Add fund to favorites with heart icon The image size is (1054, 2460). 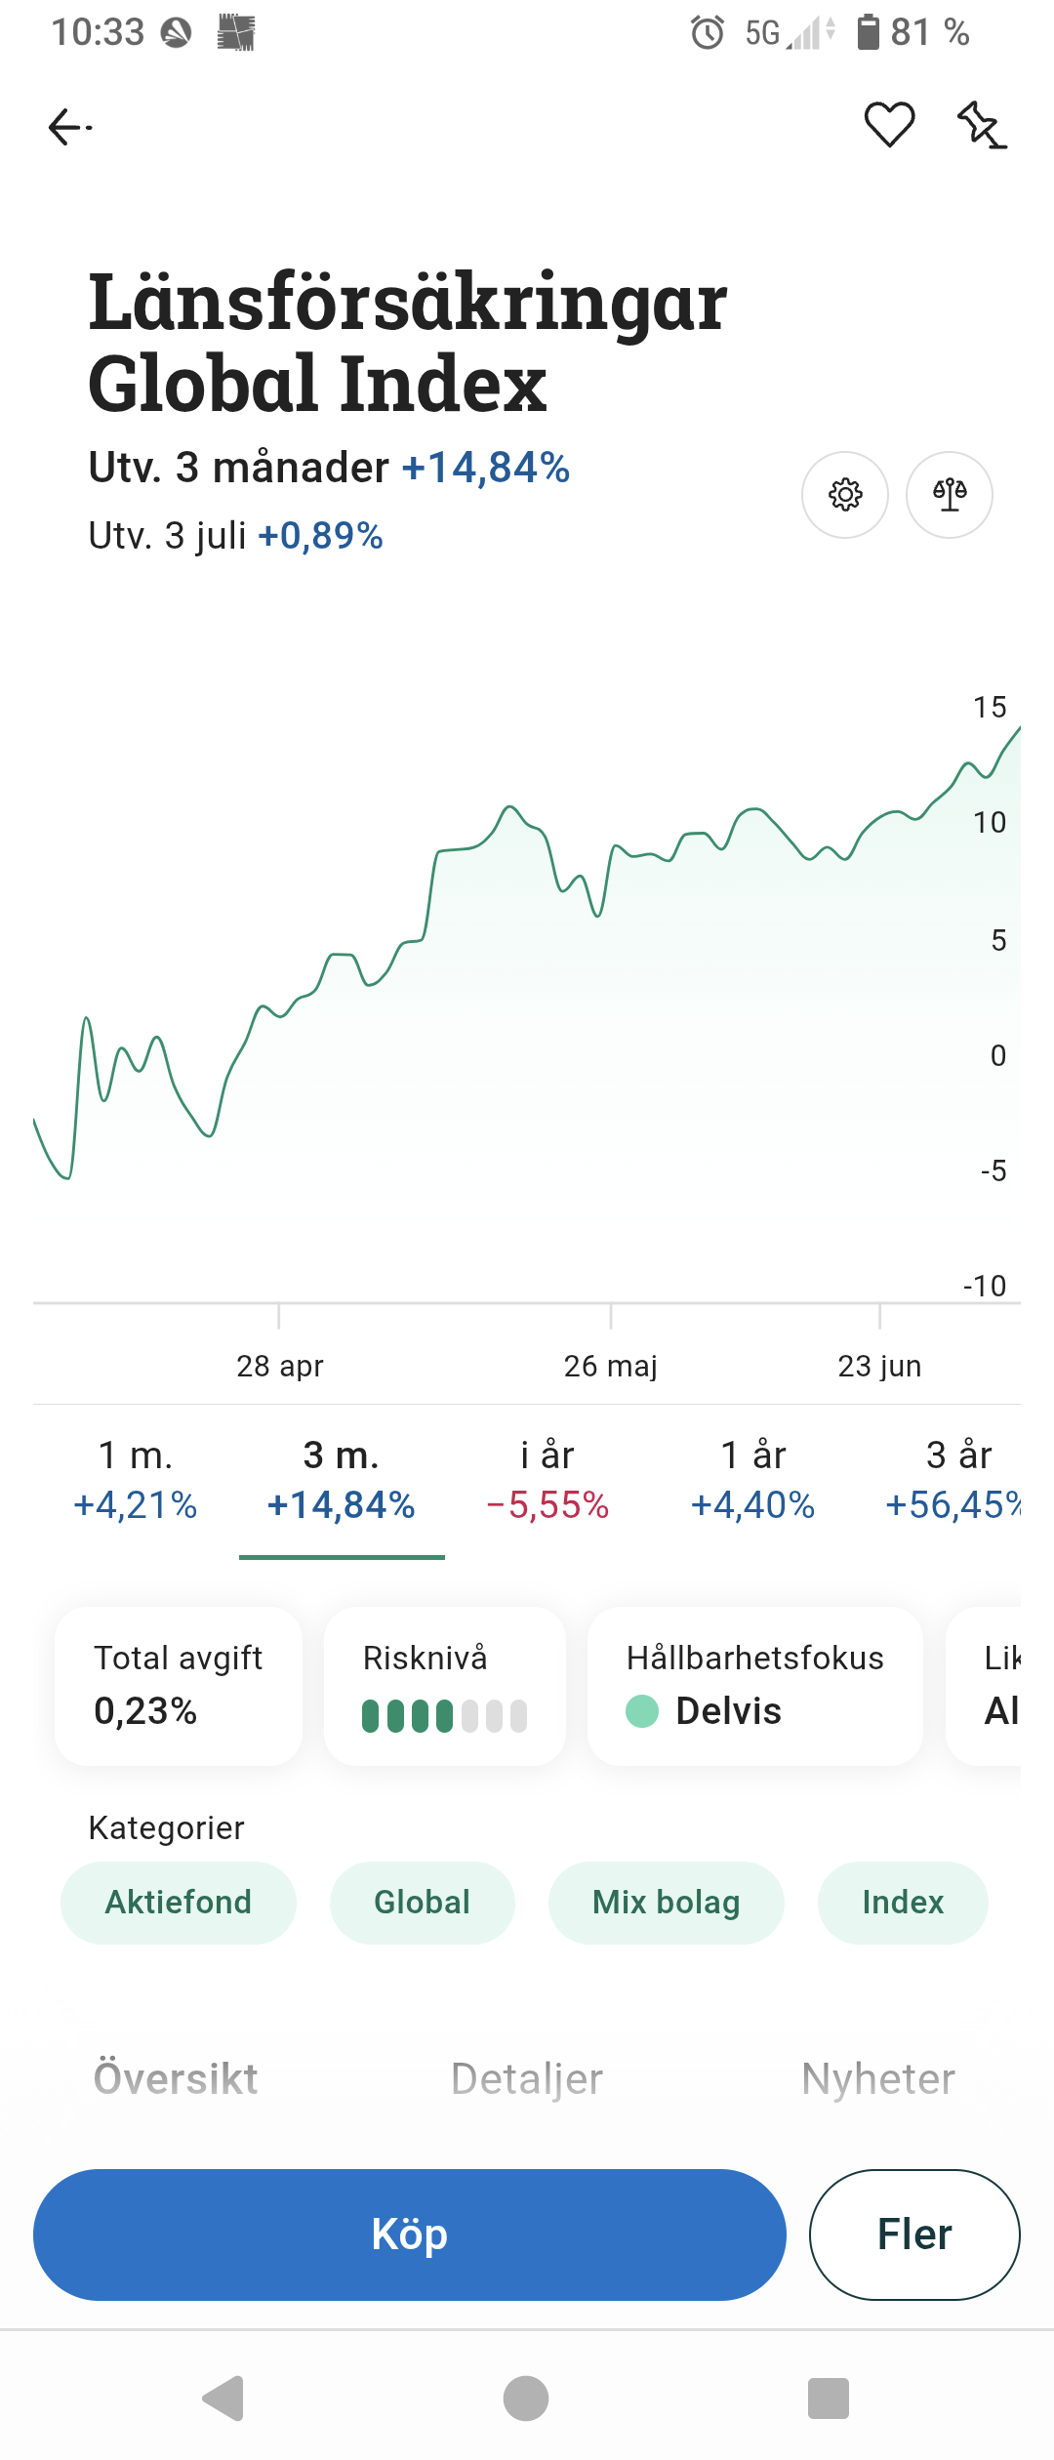889,125
